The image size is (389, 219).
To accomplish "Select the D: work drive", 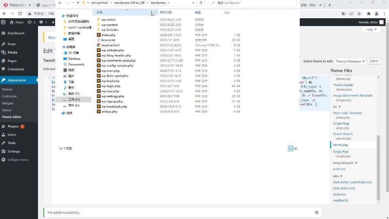I will click(x=74, y=99).
